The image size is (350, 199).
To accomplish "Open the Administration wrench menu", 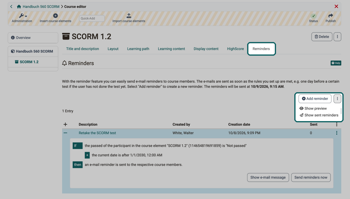I will (22, 18).
